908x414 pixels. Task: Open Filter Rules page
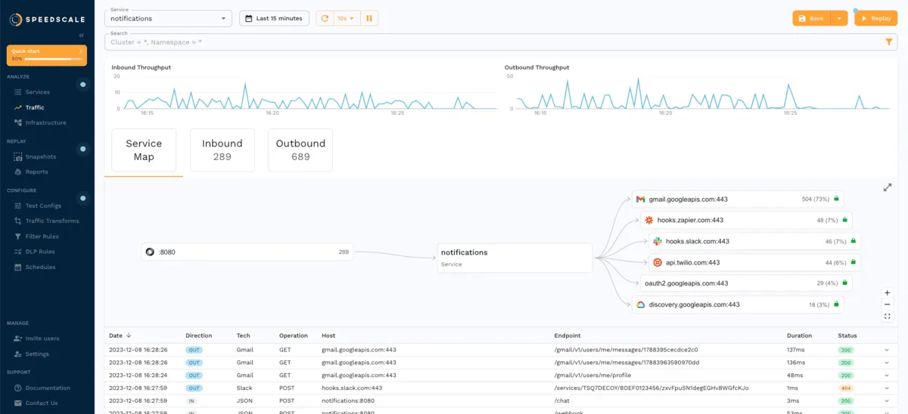pyautogui.click(x=42, y=236)
